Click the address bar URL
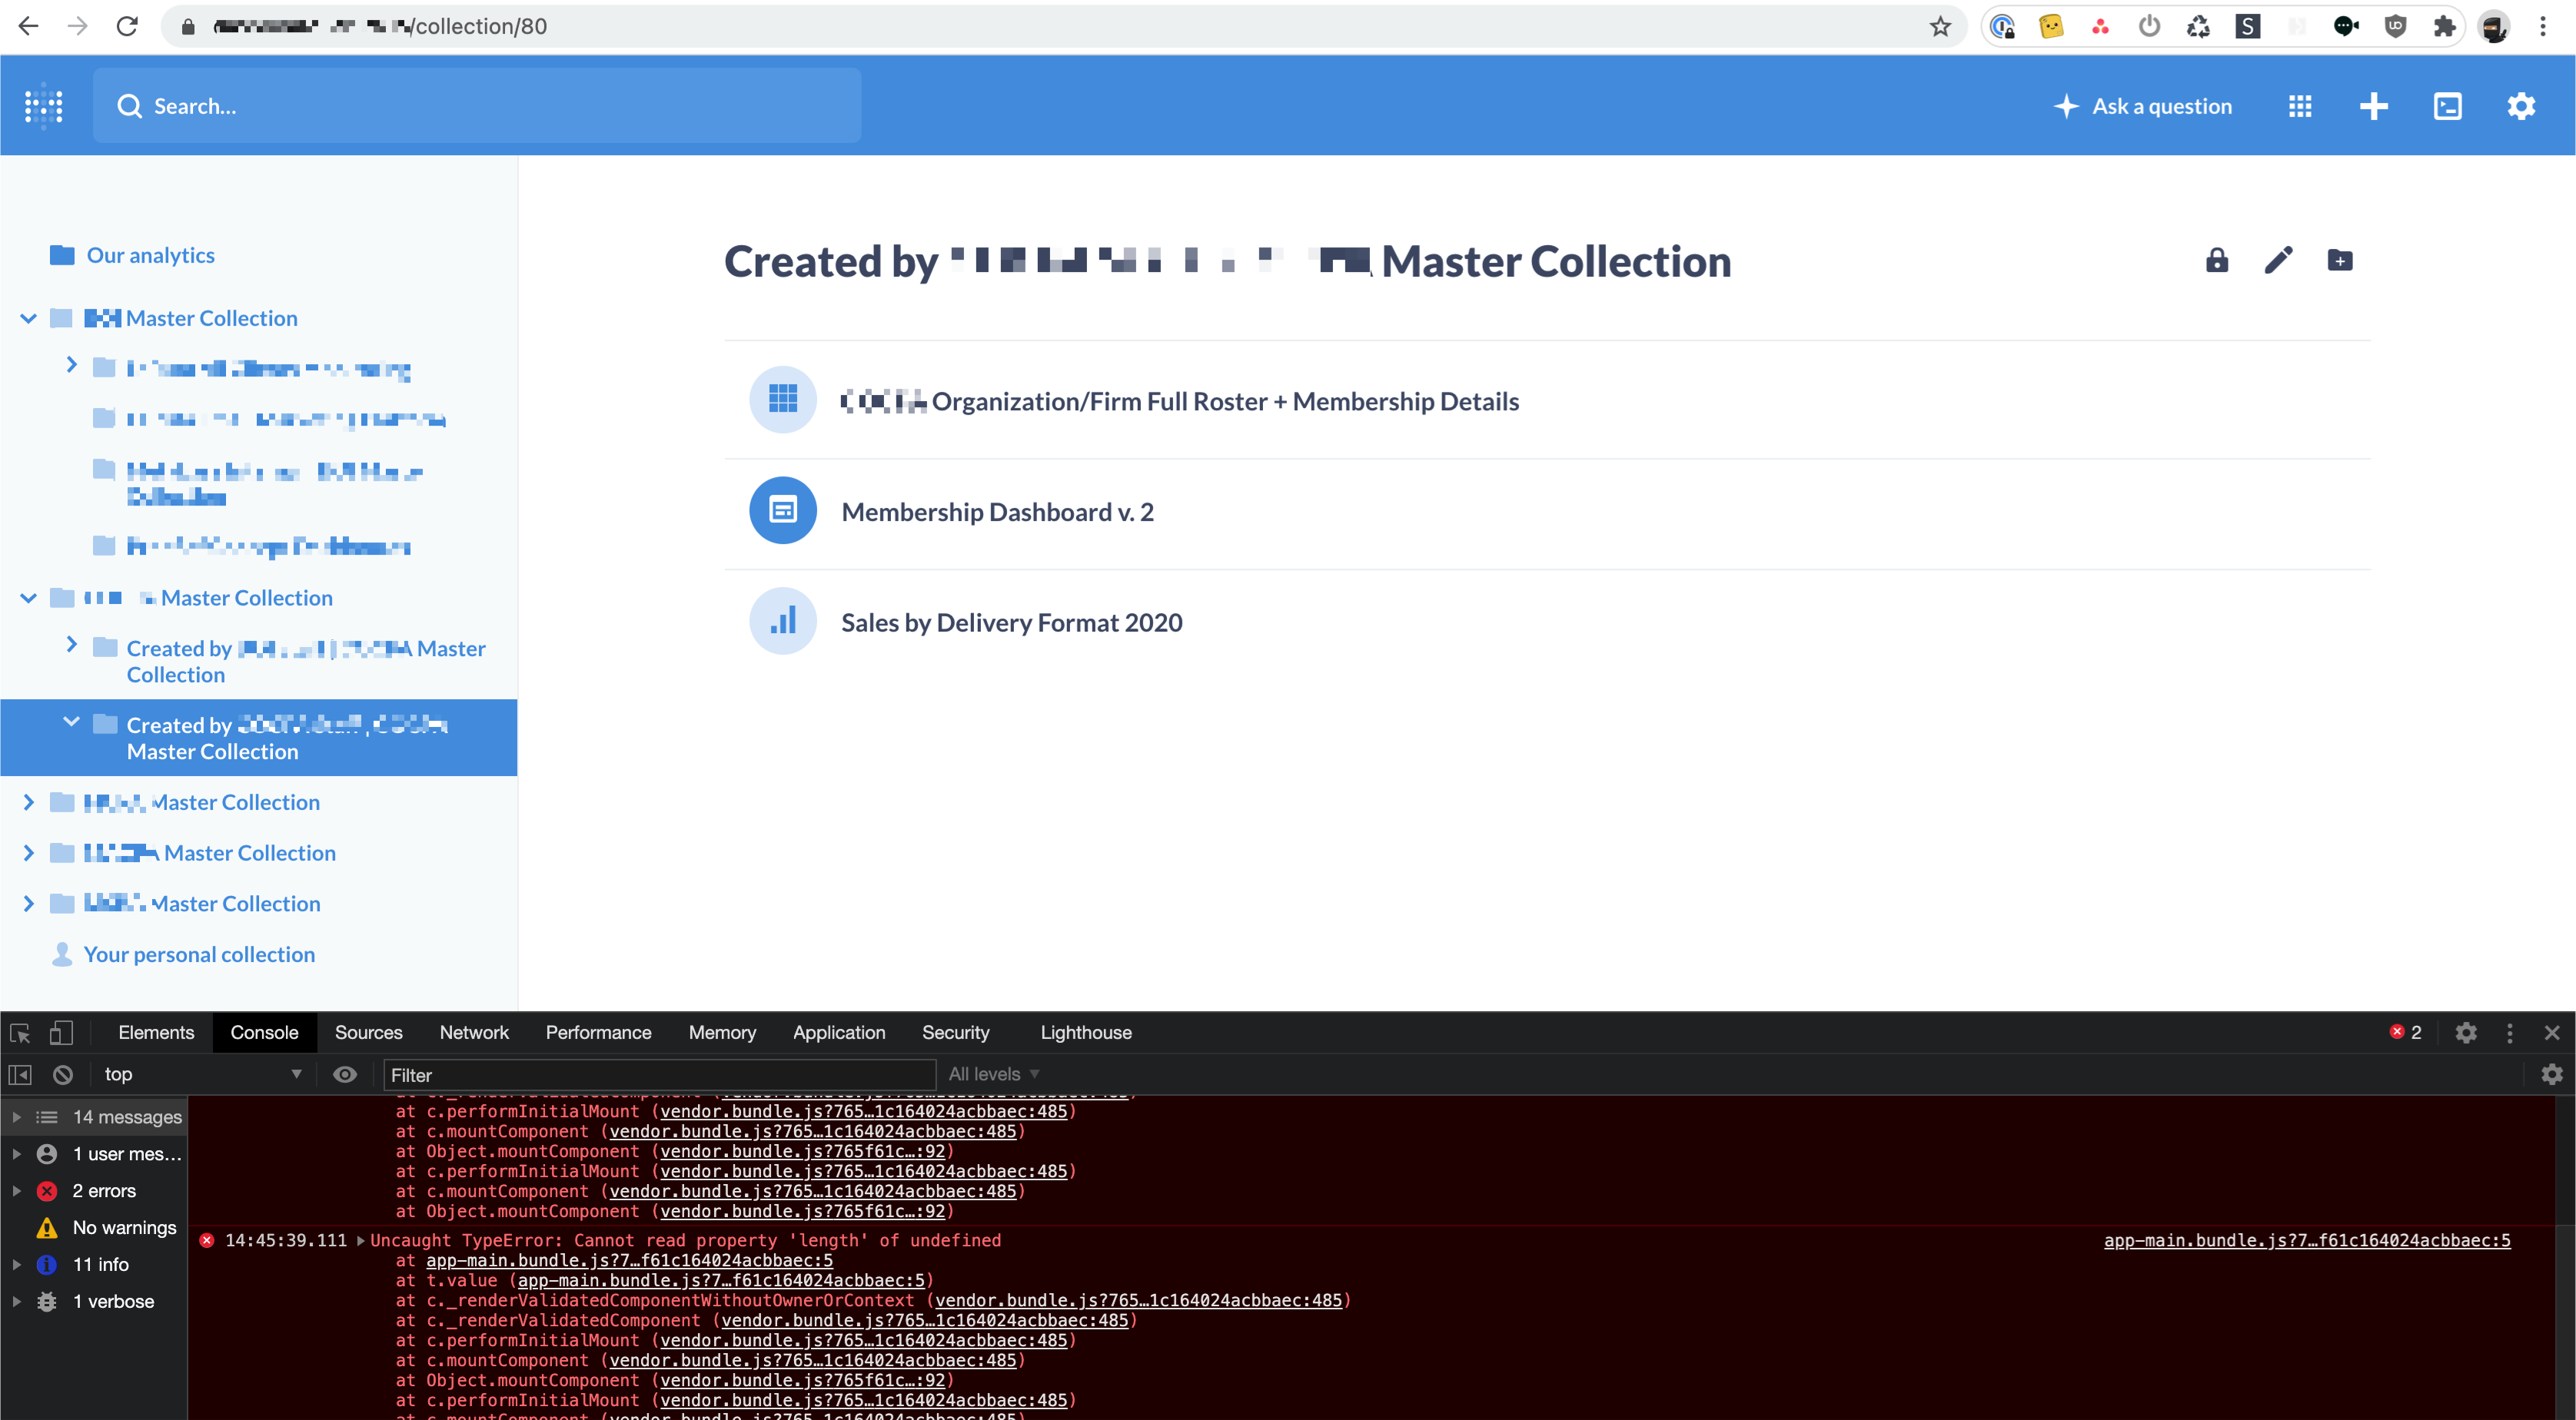Viewport: 2576px width, 1420px height. 380,26
